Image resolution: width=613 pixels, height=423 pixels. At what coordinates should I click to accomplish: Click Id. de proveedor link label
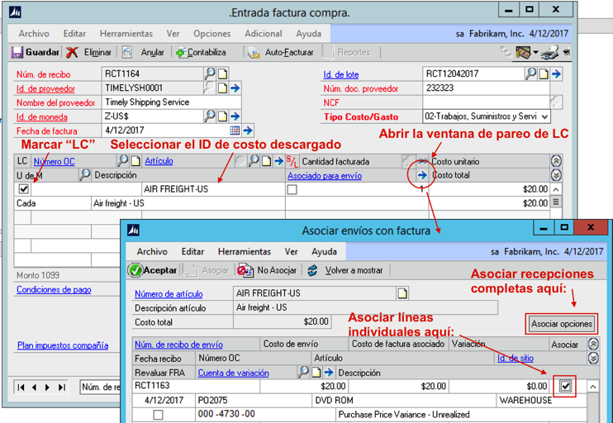(x=45, y=88)
